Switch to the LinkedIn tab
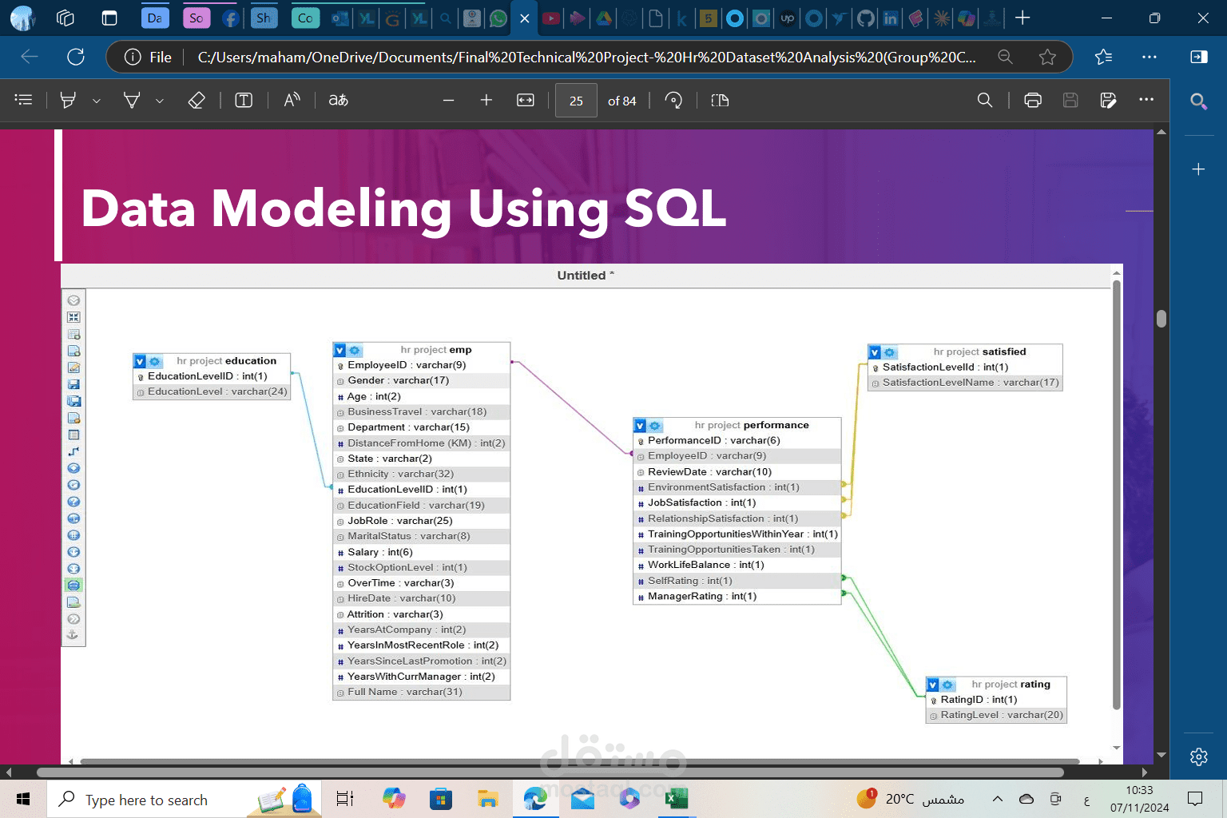 (x=891, y=18)
